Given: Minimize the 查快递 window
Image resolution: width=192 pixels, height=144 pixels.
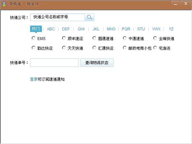Looking at the screenshot, I should coord(175,4).
